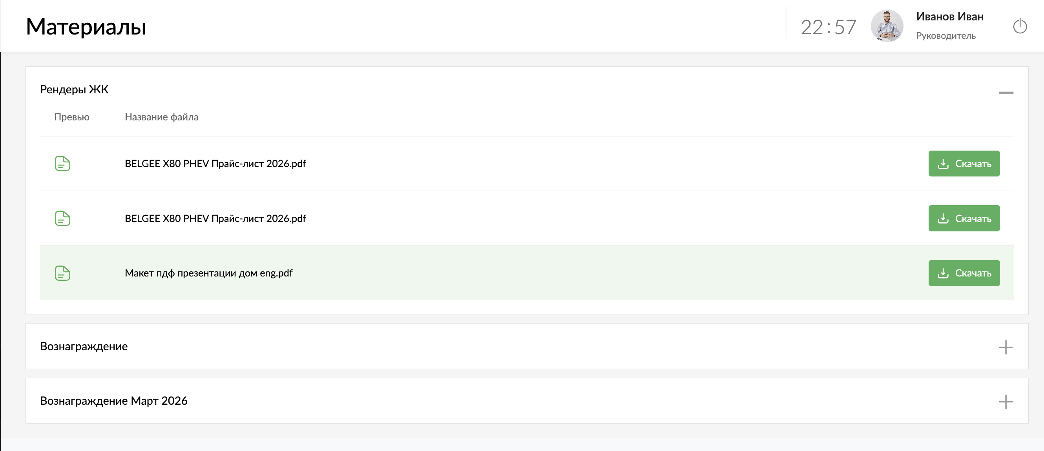1044x451 pixels.
Task: Open the first BELGEE X80 PHEV Прайс-лист filename
Action: (215, 164)
